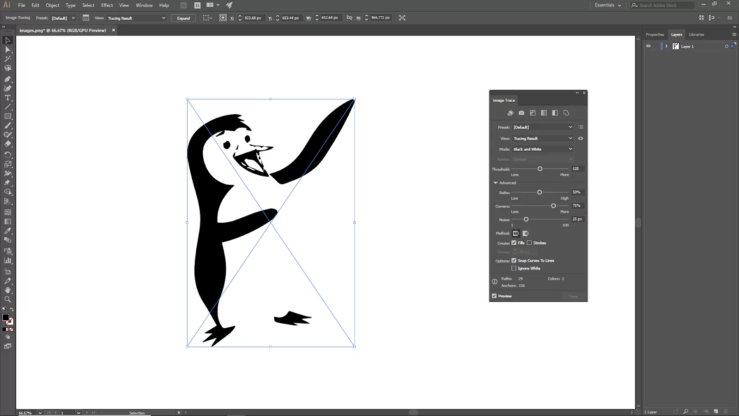Choose the Overlapping method icon
The height and width of the screenshot is (416, 739).
click(x=525, y=233)
